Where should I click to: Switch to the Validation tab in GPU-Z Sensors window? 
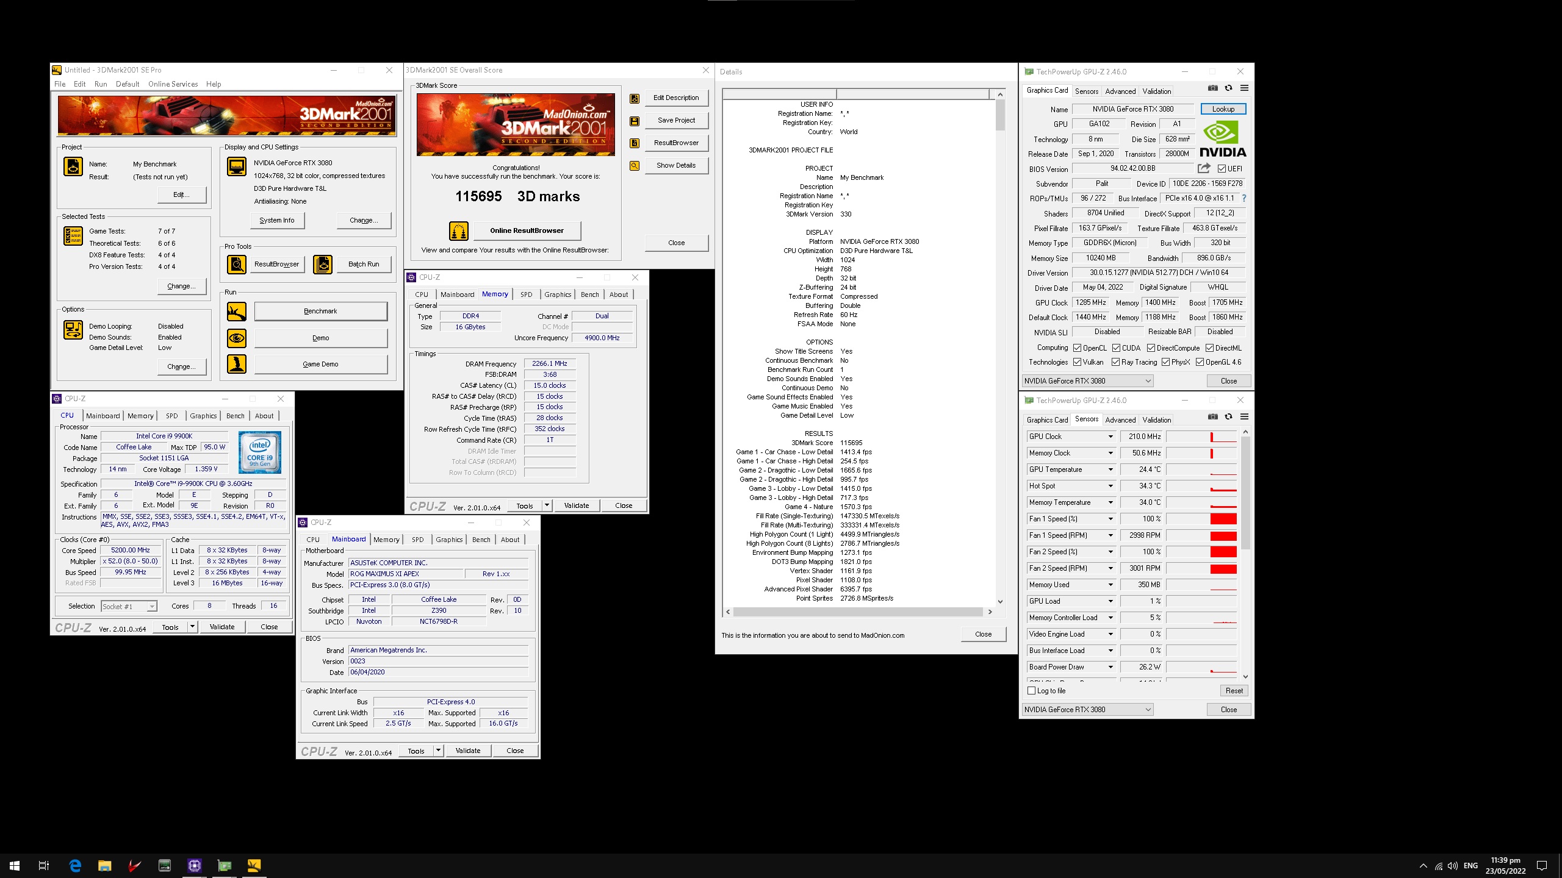pyautogui.click(x=1157, y=420)
